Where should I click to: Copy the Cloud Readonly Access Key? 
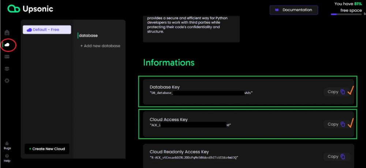(337, 157)
